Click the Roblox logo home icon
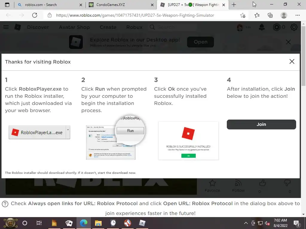 click(18, 27)
